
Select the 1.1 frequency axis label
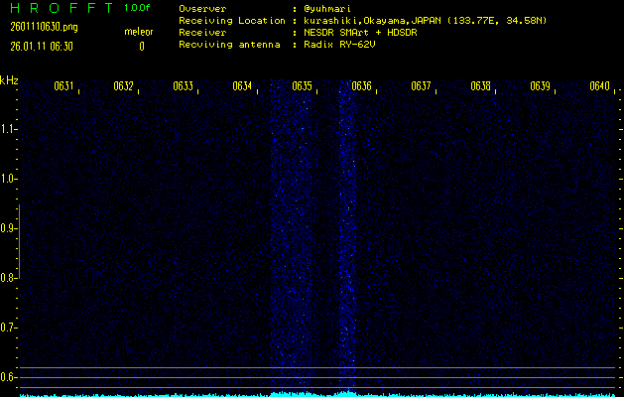click(9, 129)
